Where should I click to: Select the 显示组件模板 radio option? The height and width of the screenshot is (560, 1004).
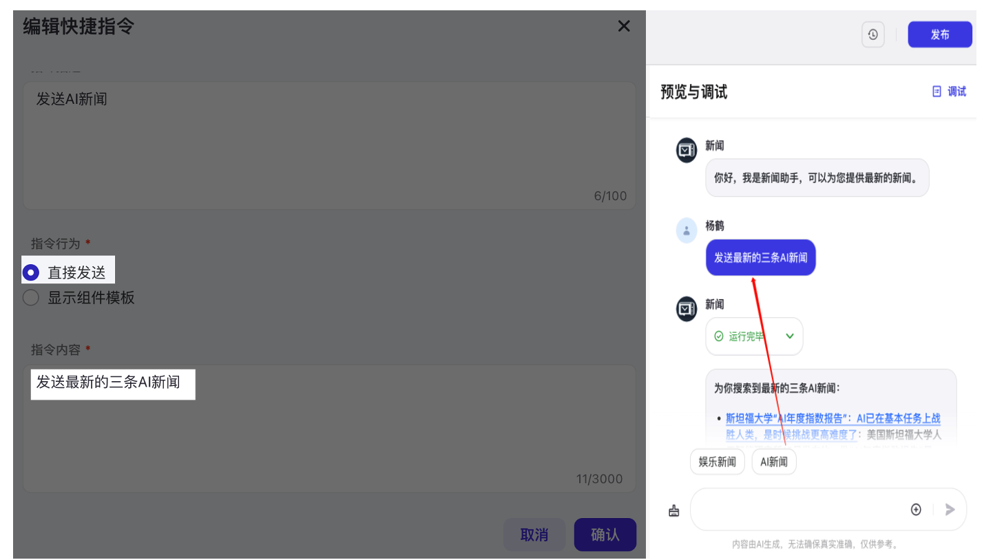31,297
